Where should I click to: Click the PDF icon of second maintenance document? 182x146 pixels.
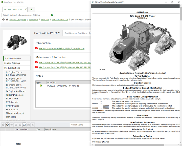36,67
